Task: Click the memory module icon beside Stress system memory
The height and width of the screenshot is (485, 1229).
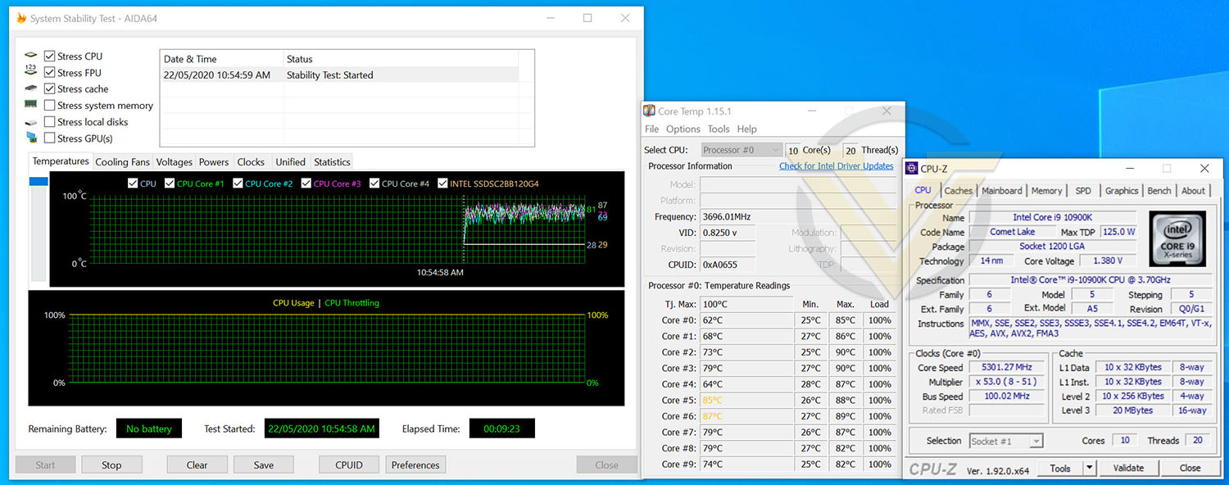Action: pos(31,104)
